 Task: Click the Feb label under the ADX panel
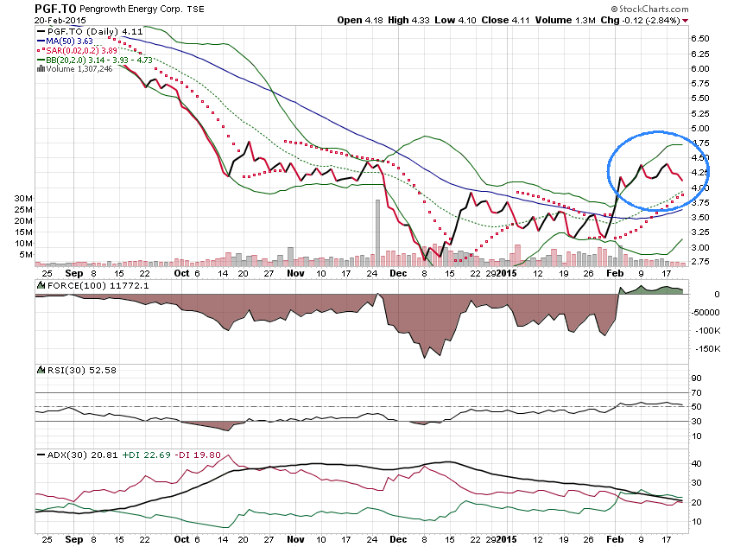(x=615, y=539)
